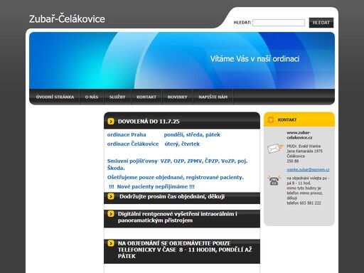Click the Smluvní pojišťovny text
Viewport: 364px width, 273px height.
tap(177, 164)
